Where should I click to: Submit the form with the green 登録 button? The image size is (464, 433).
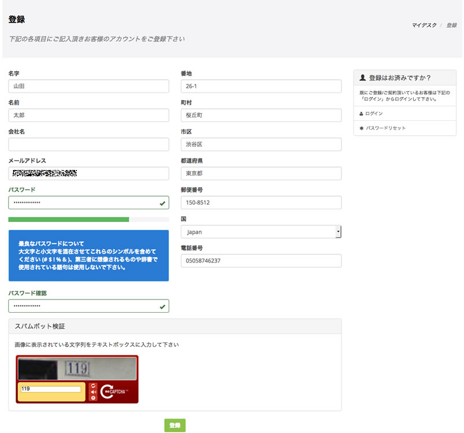click(175, 425)
